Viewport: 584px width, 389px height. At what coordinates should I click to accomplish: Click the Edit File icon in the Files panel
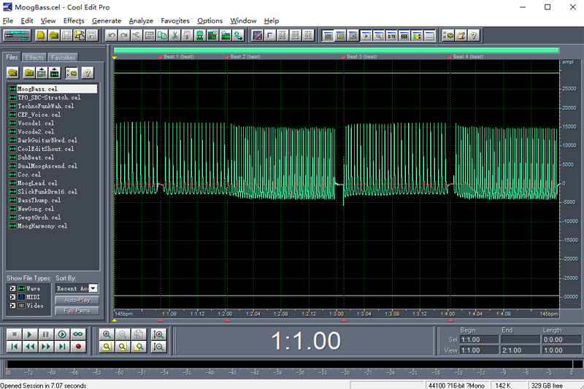(x=54, y=72)
